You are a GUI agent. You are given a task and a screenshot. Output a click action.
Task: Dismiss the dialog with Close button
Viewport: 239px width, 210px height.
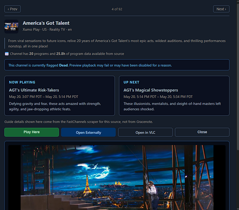[202, 132]
